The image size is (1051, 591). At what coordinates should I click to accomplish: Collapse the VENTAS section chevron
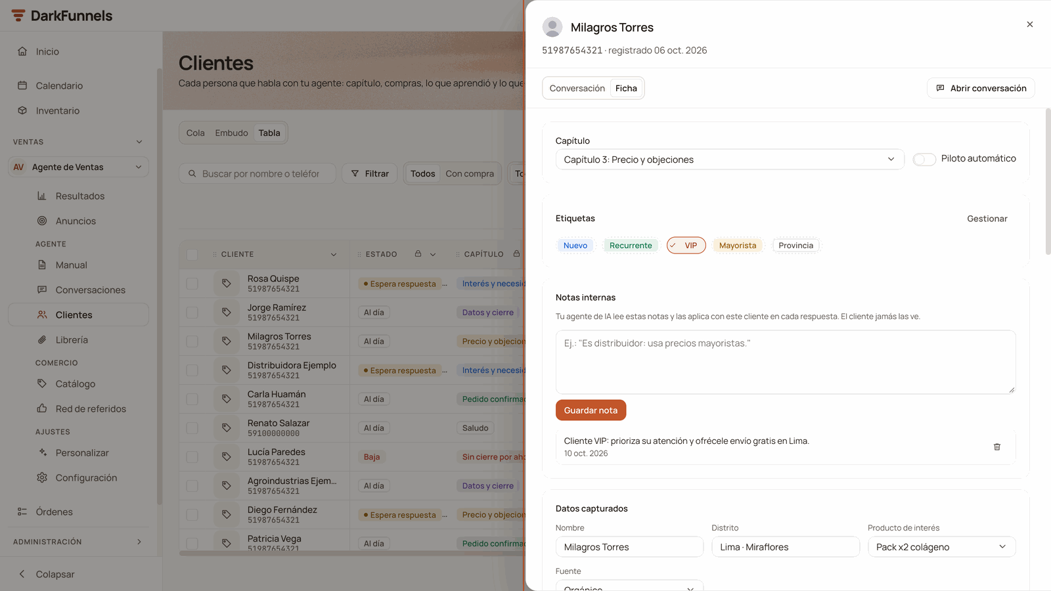[x=139, y=142]
